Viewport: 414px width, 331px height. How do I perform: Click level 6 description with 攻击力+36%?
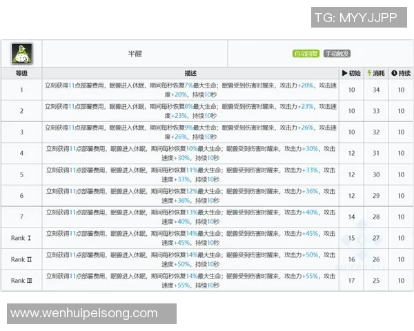tap(190, 196)
